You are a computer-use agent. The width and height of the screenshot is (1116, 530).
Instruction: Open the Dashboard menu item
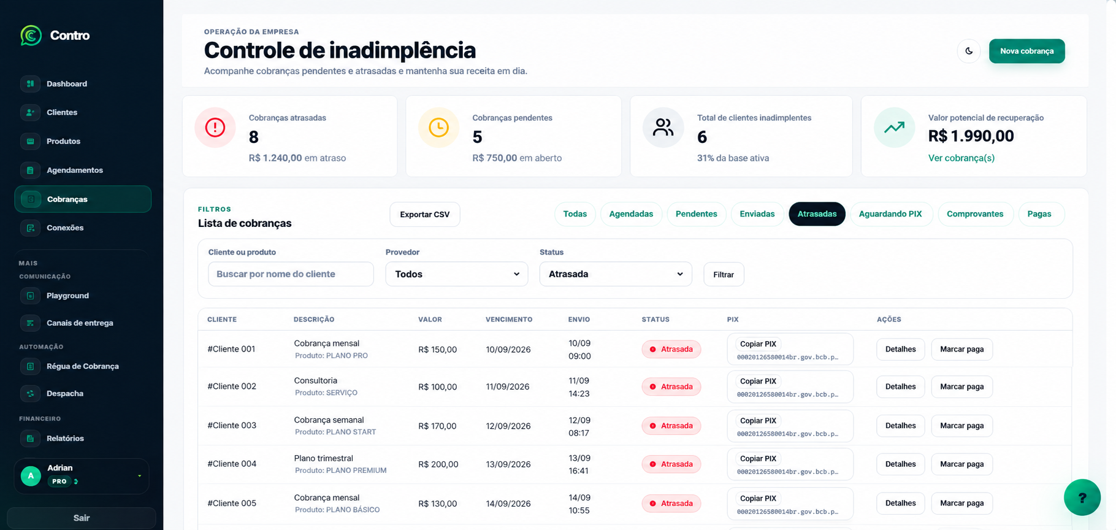pyautogui.click(x=83, y=83)
